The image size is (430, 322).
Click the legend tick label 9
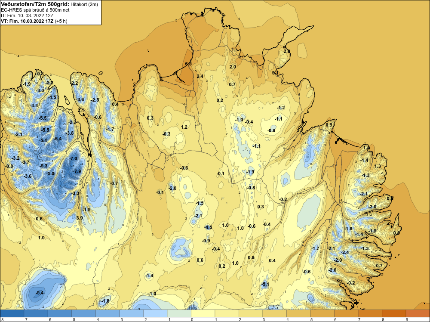[x=407, y=319]
